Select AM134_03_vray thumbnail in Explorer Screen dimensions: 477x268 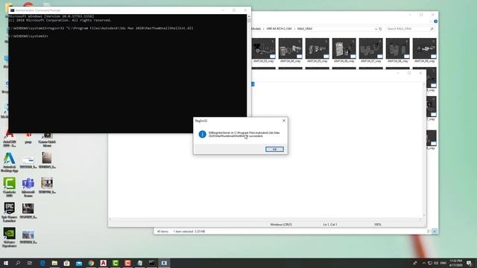point(264,51)
